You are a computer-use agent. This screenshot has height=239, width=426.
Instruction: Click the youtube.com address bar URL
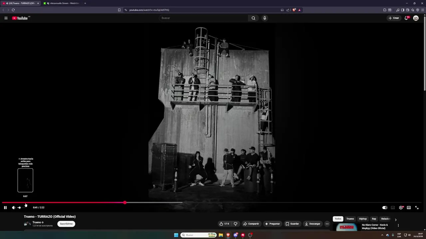149,10
